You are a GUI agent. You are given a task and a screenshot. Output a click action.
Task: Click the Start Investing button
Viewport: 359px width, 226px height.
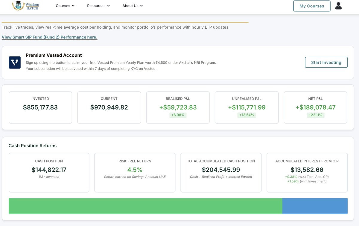[x=326, y=62]
